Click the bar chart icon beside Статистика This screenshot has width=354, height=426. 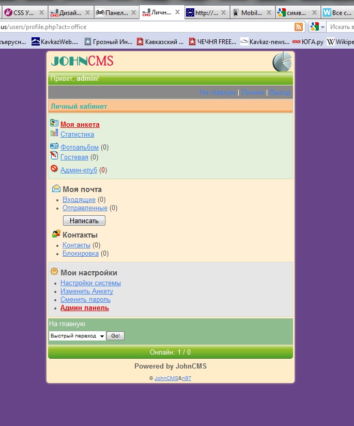click(54, 133)
